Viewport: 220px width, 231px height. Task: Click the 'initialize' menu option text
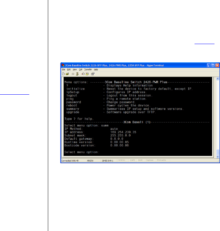coord(75,89)
